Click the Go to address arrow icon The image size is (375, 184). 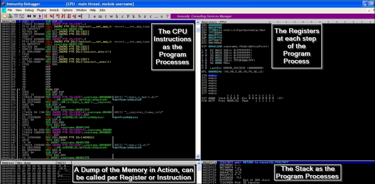coord(80,16)
